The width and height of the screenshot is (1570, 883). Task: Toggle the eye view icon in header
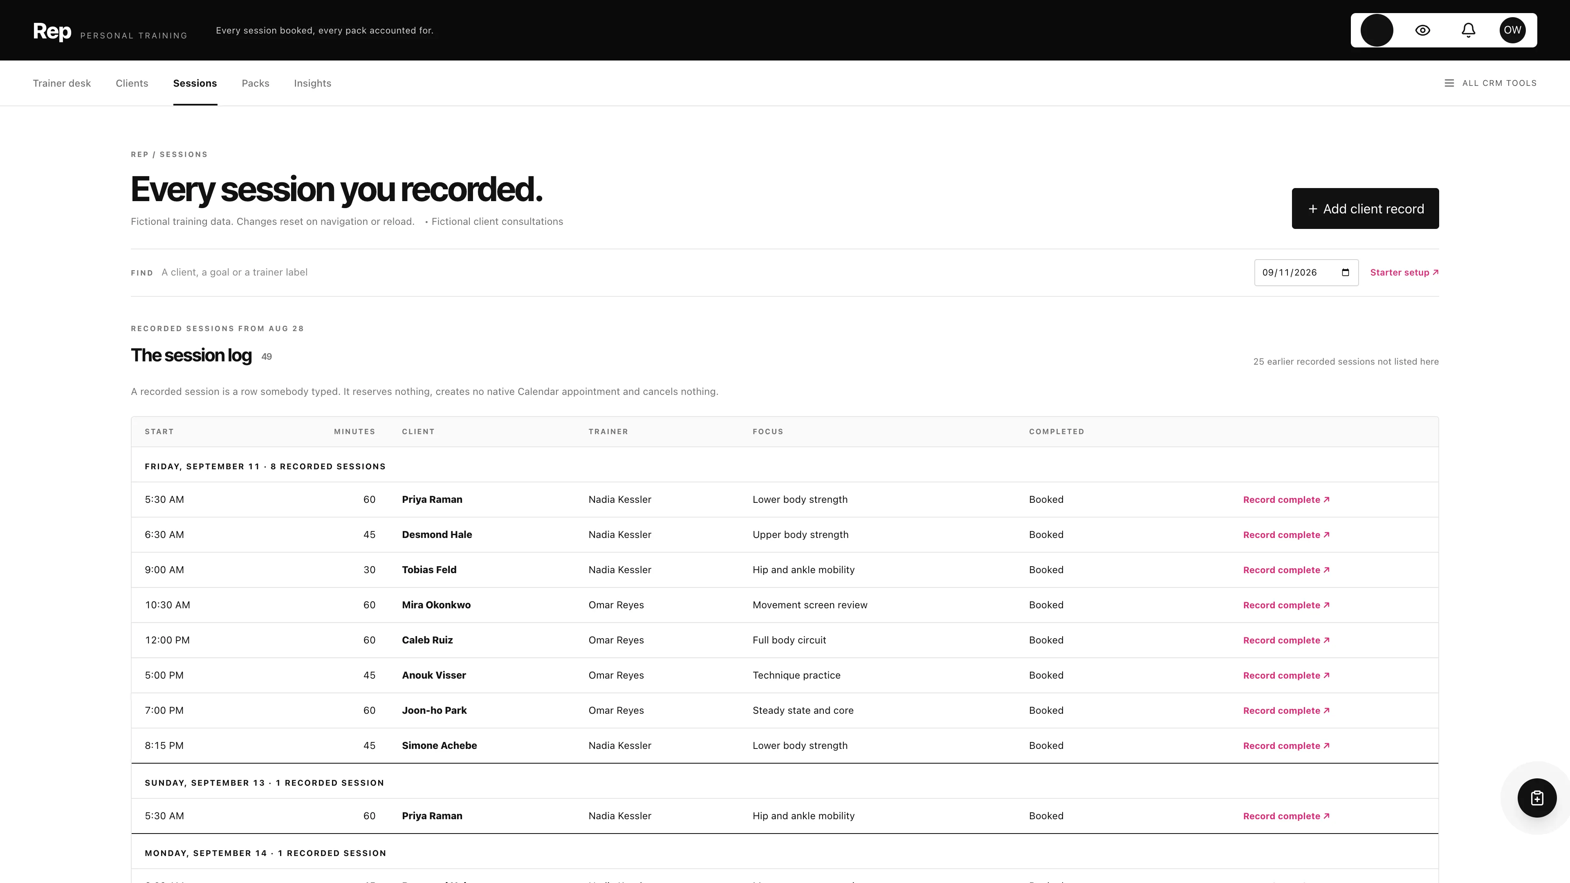[x=1422, y=31]
